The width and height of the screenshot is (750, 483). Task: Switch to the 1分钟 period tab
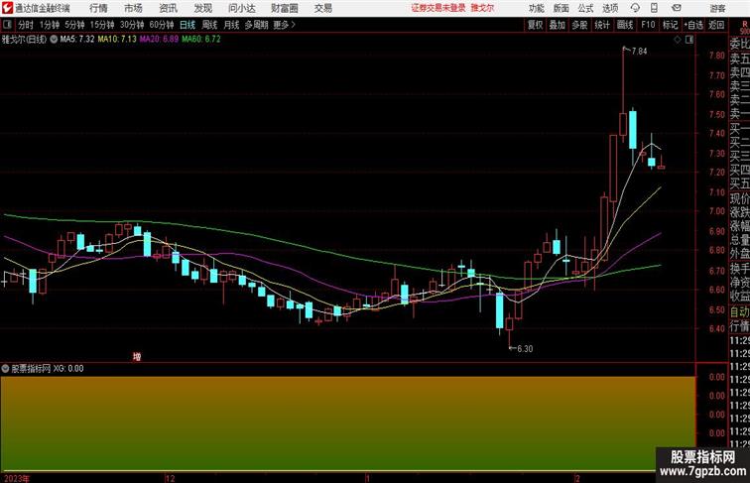click(x=50, y=25)
